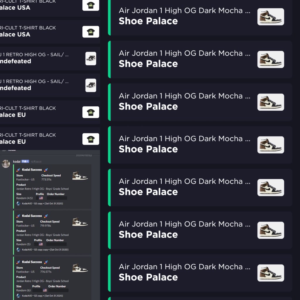Click rocket icon right of Kodai Success in 719.978s embed
Image resolution: width=300 pixels, height=300 pixels.
pos(46,216)
